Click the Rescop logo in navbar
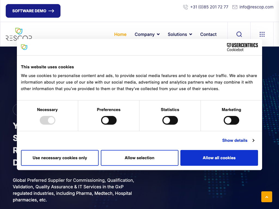Screen dimensions: 279x209 point(19,34)
